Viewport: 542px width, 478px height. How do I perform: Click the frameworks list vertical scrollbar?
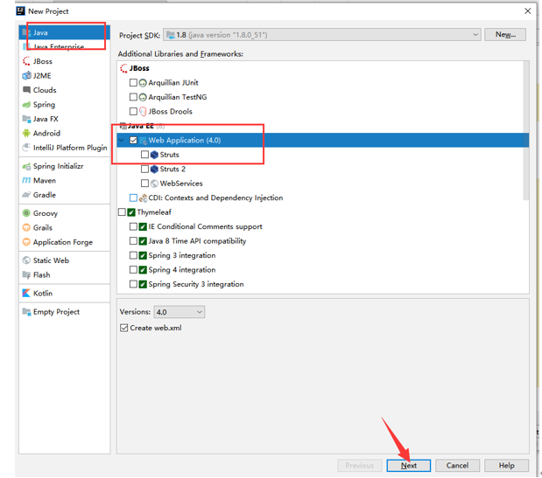pyautogui.click(x=525, y=130)
